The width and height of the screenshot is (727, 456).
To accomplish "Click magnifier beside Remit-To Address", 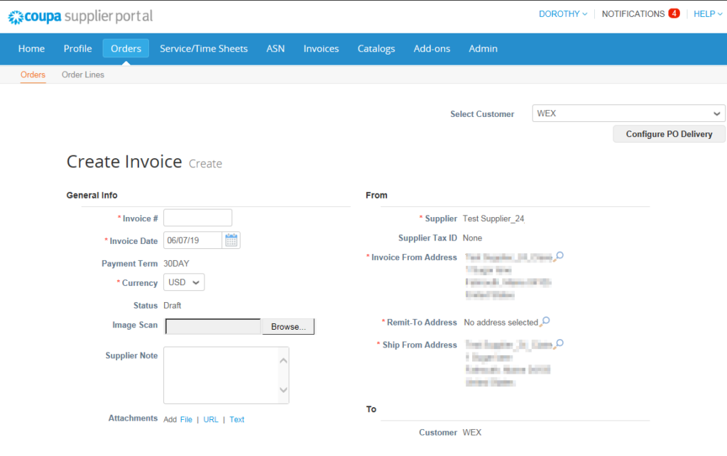I will (545, 322).
